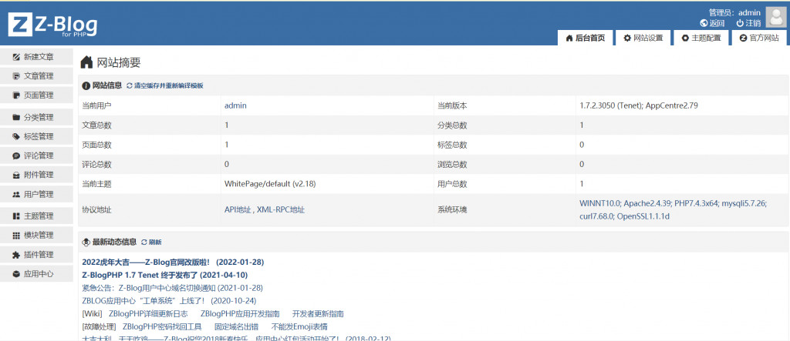Click the 分类管理 folder icon
Image resolution: width=790 pixels, height=341 pixels.
pos(16,117)
